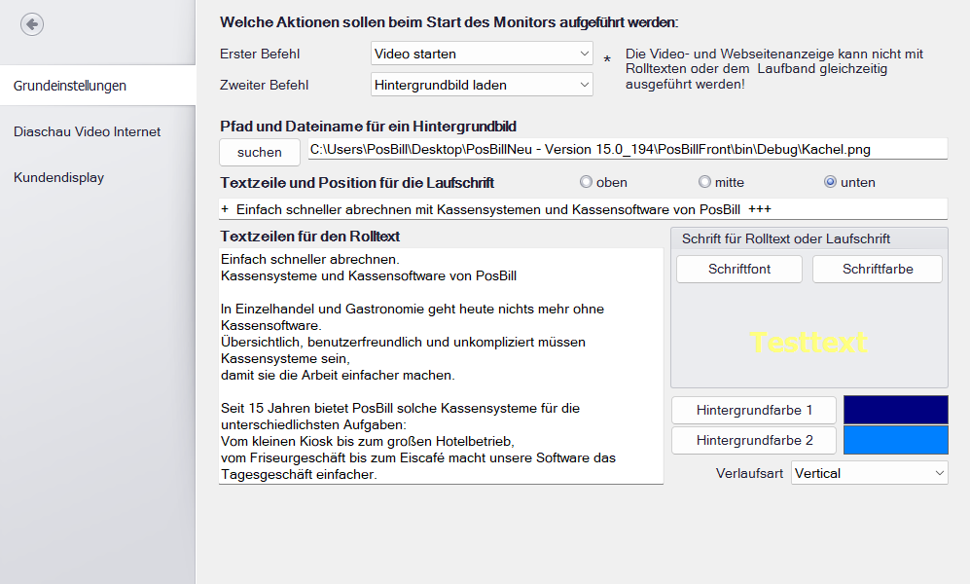This screenshot has height=584, width=970.
Task: Click the 'Hintergrundfarbe 1' button
Action: click(753, 409)
